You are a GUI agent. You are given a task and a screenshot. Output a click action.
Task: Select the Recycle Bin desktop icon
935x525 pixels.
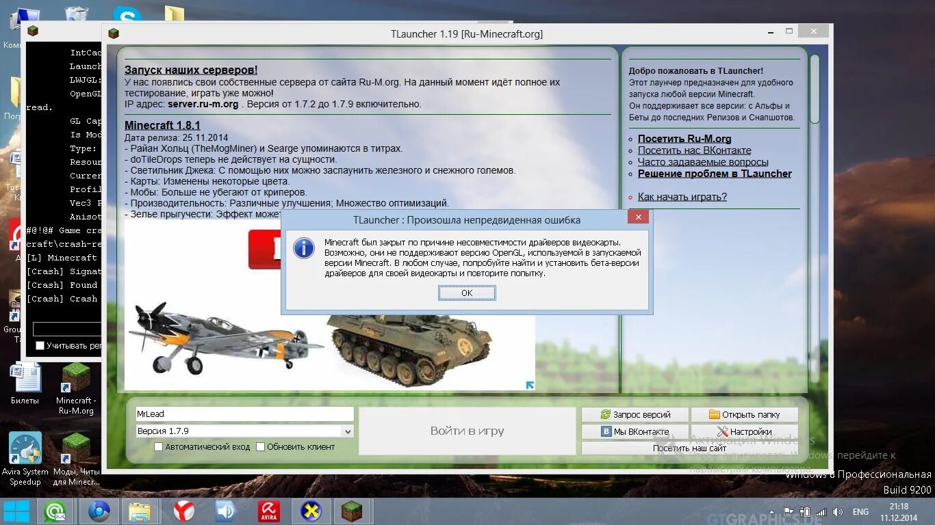tap(77, 15)
